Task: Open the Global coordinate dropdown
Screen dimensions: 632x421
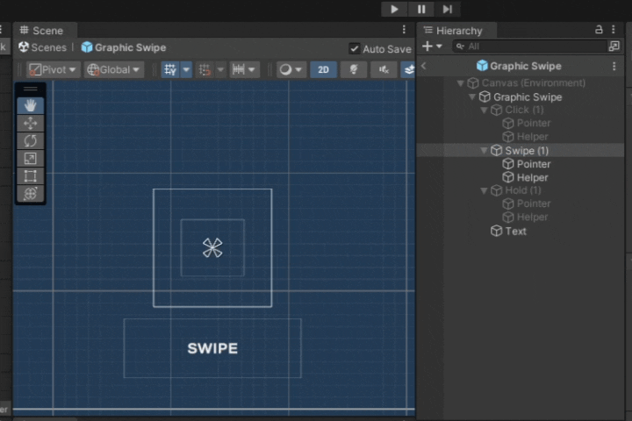Action: (x=114, y=69)
